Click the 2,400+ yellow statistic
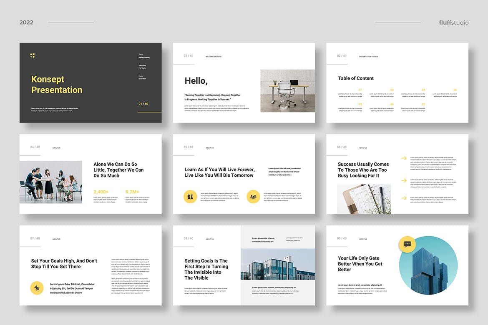The image size is (488, 325). 101,192
